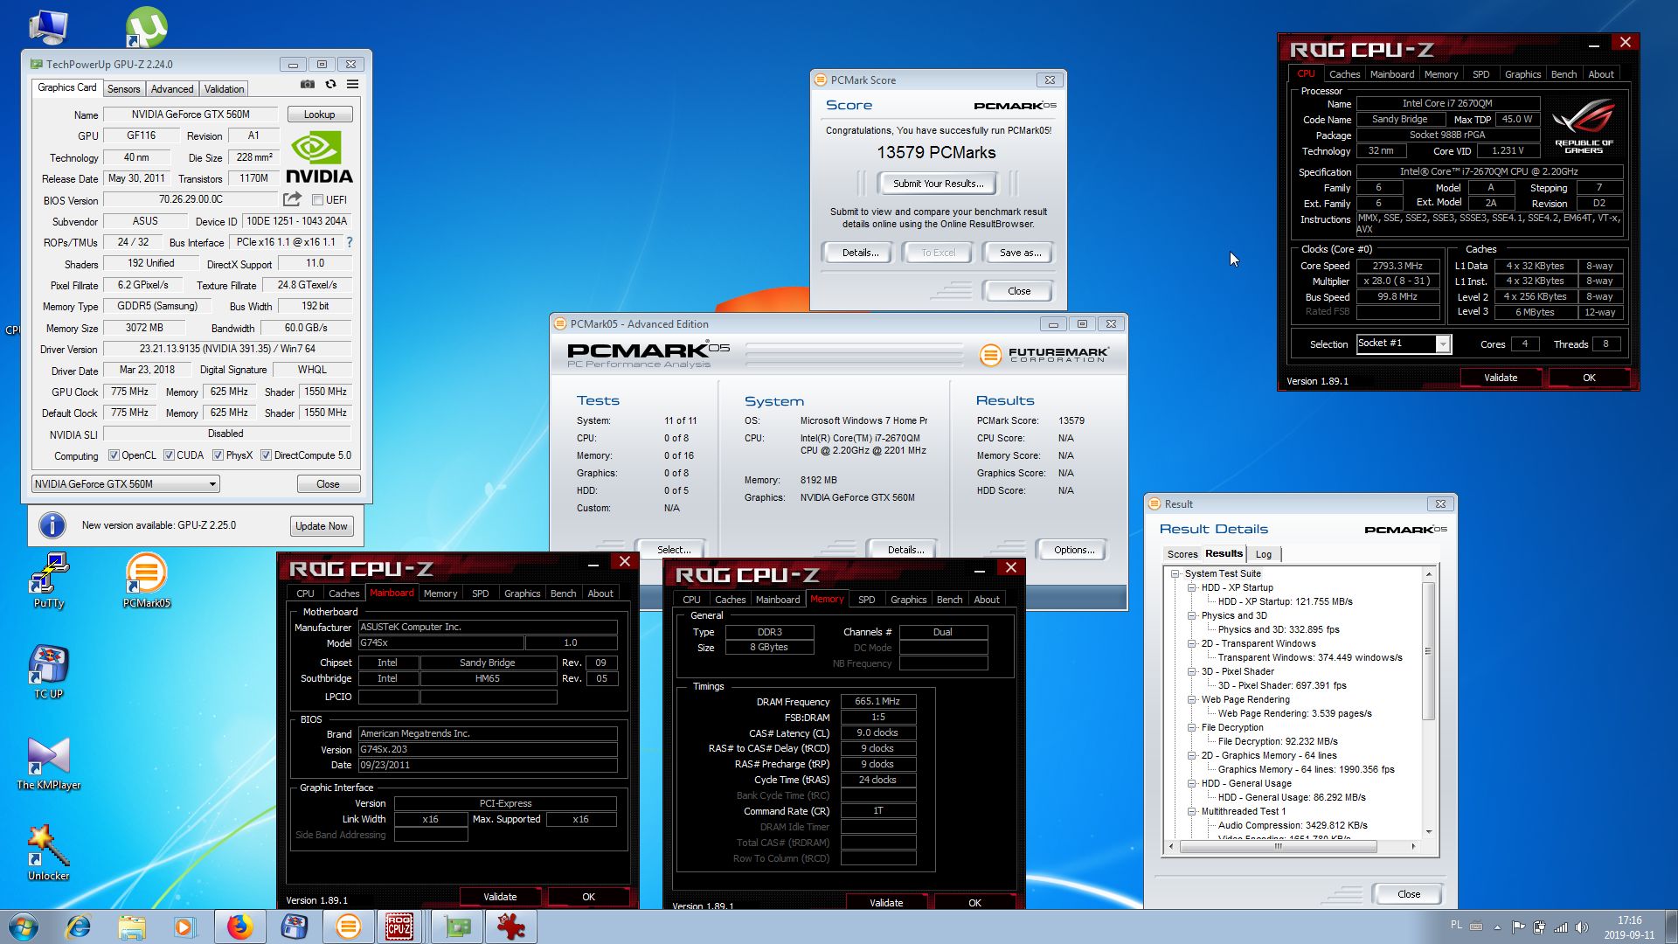Collapse the 2D - Transparent Windows node
Viewport: 1678px width, 944px height.
tap(1191, 644)
